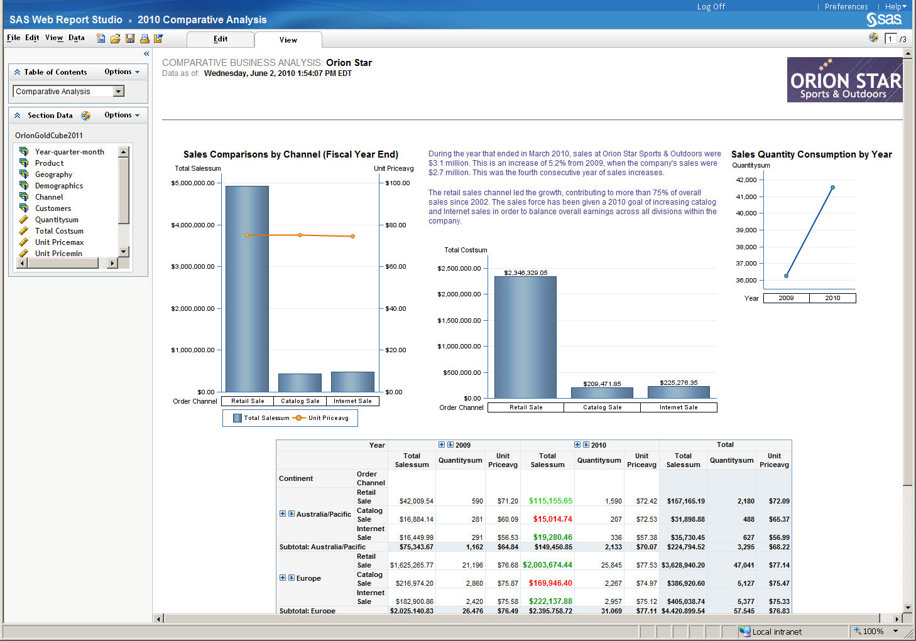Expand the 2010 year column with plus
The image size is (916, 641).
(x=577, y=444)
